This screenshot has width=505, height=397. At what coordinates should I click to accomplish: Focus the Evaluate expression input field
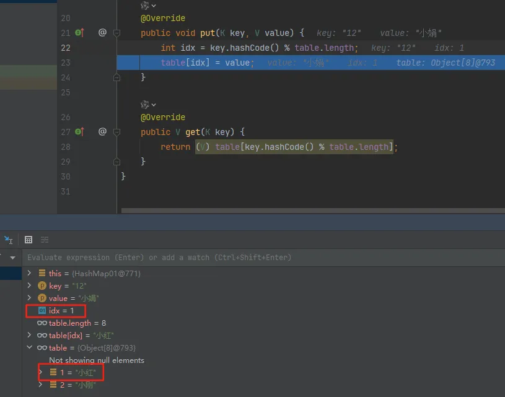click(263, 258)
